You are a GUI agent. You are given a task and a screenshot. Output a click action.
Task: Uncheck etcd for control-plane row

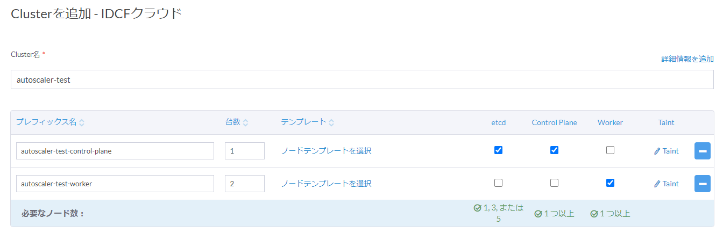click(x=498, y=150)
